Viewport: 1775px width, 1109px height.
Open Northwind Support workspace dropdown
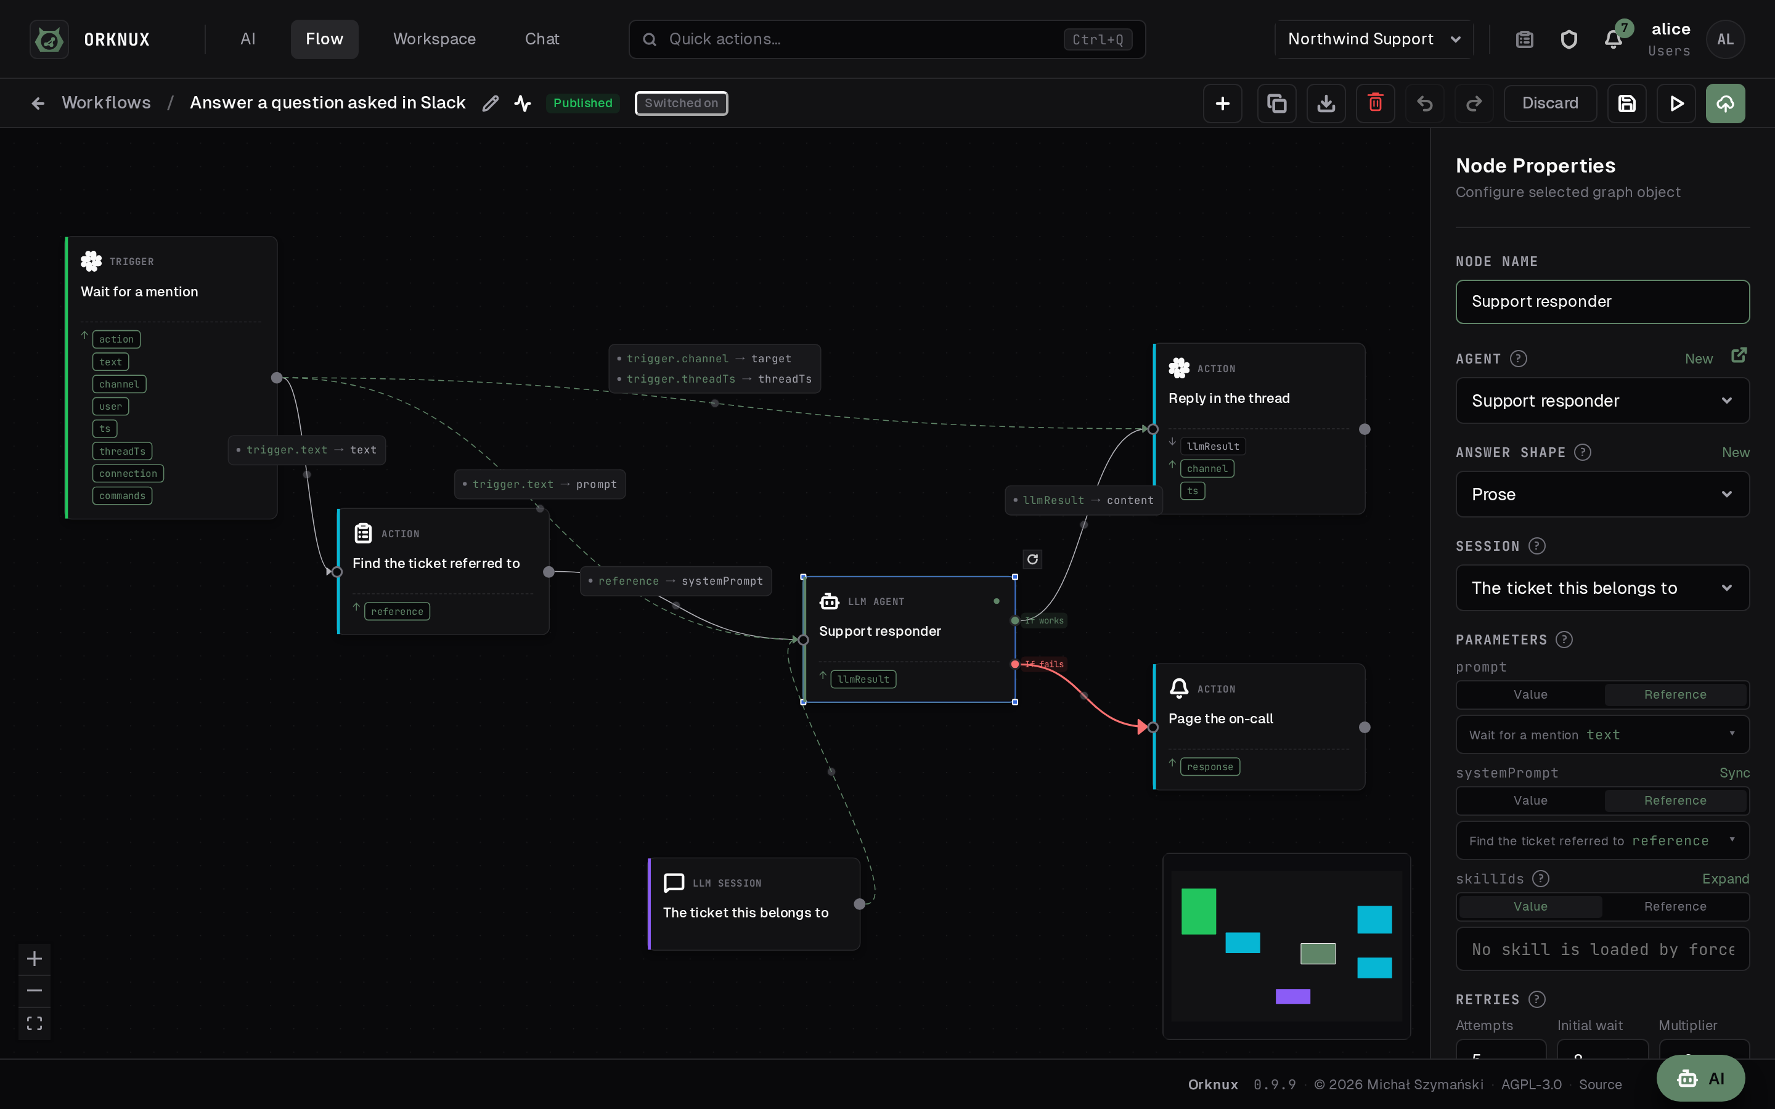[1374, 39]
